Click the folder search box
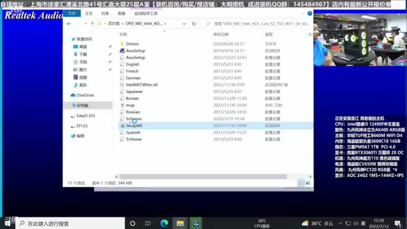 pos(257,23)
